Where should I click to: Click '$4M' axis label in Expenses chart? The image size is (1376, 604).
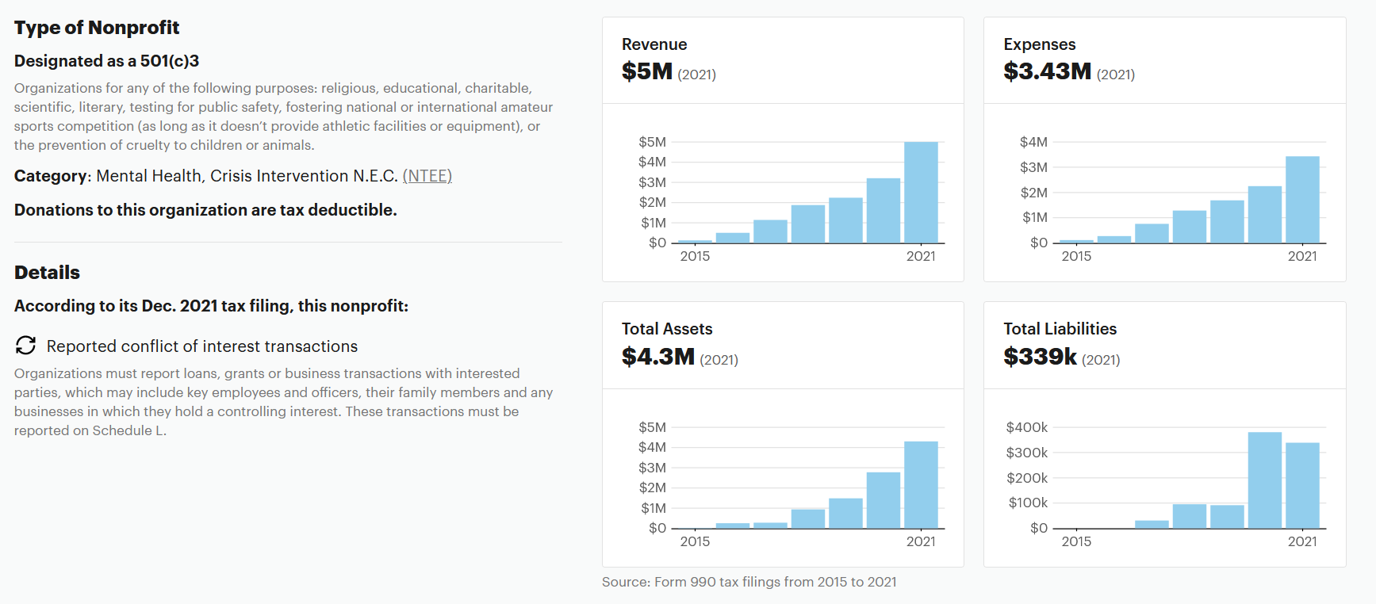(1033, 142)
